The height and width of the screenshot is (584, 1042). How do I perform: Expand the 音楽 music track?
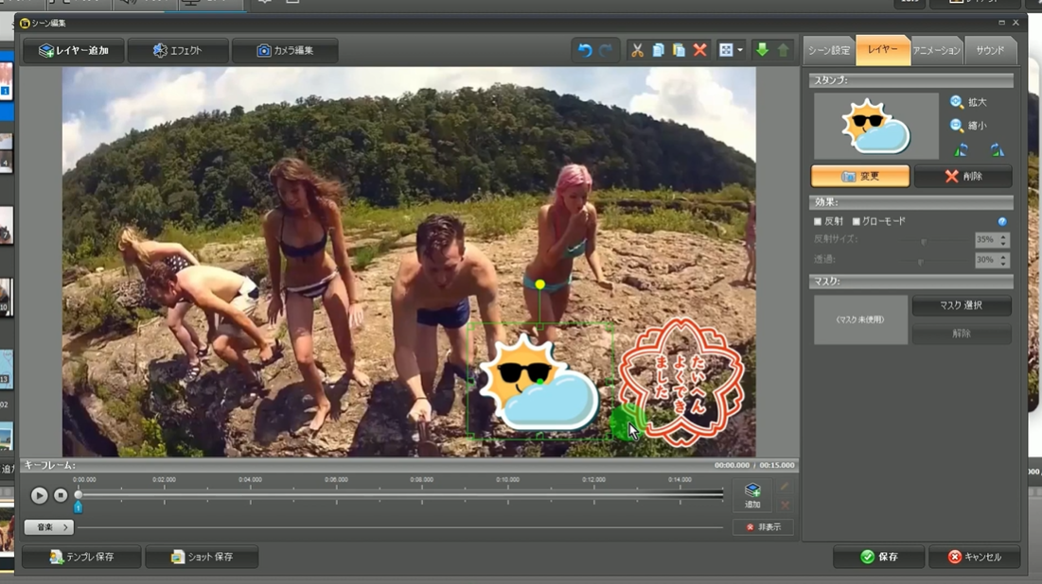pyautogui.click(x=48, y=527)
